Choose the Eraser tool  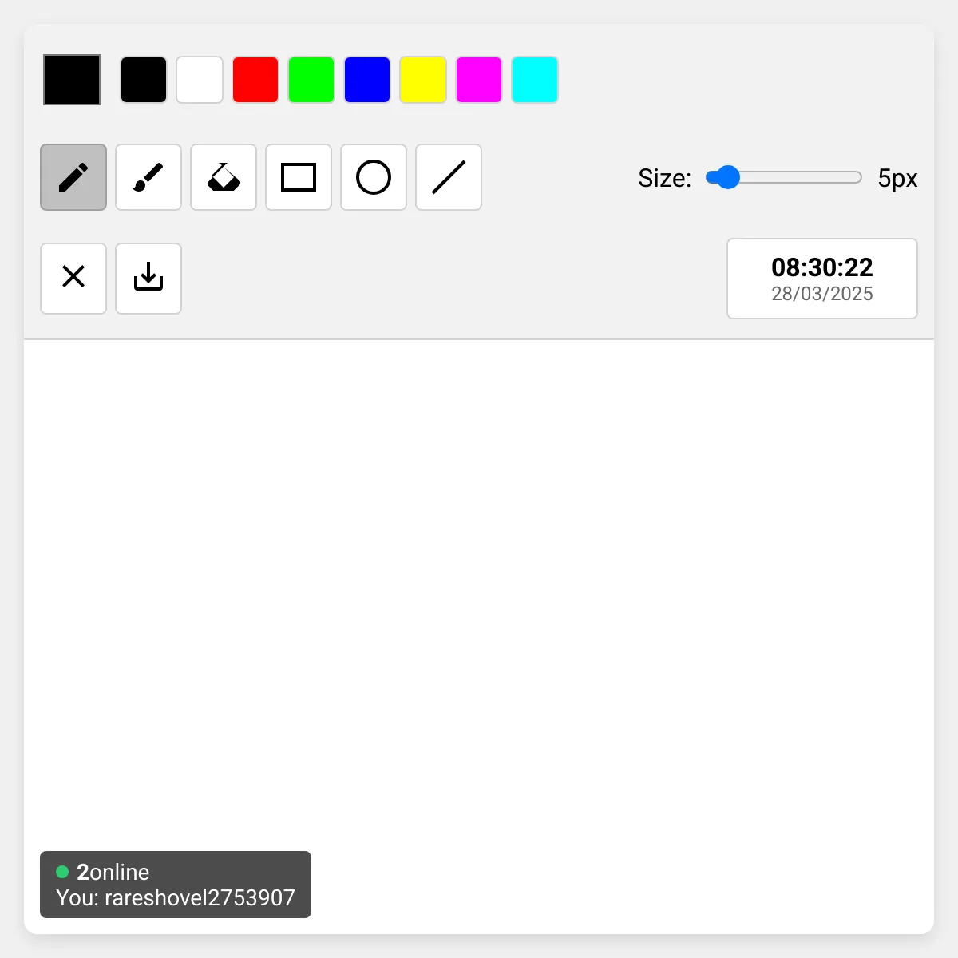tap(224, 177)
